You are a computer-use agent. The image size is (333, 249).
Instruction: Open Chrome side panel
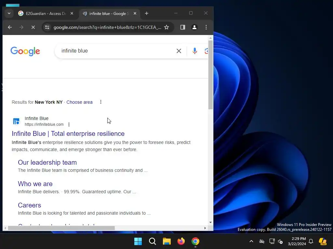pyautogui.click(x=183, y=27)
